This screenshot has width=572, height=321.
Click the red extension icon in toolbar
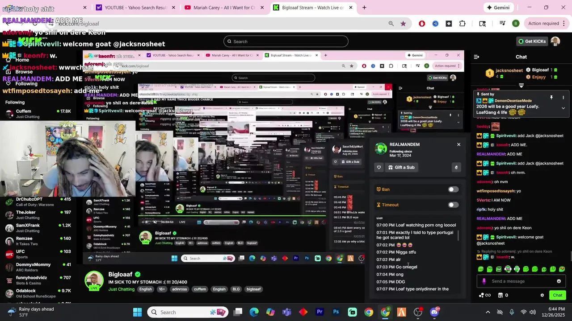pyautogui.click(x=422, y=24)
